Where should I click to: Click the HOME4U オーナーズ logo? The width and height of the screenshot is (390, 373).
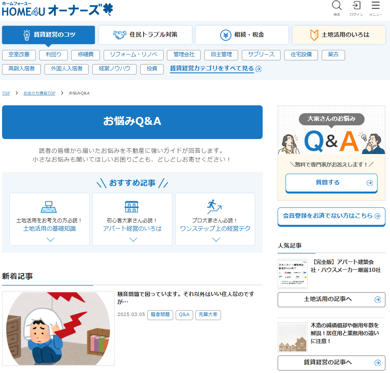[x=57, y=10]
